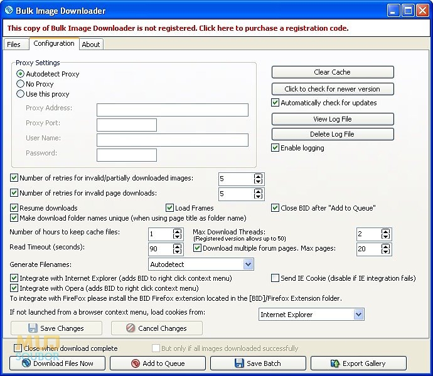Decrease Read Timeout seconds

pyautogui.click(x=178, y=251)
